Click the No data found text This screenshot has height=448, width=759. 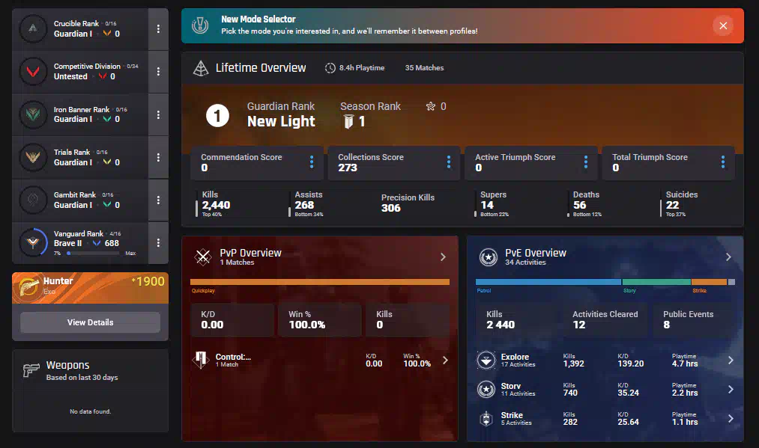pos(90,412)
